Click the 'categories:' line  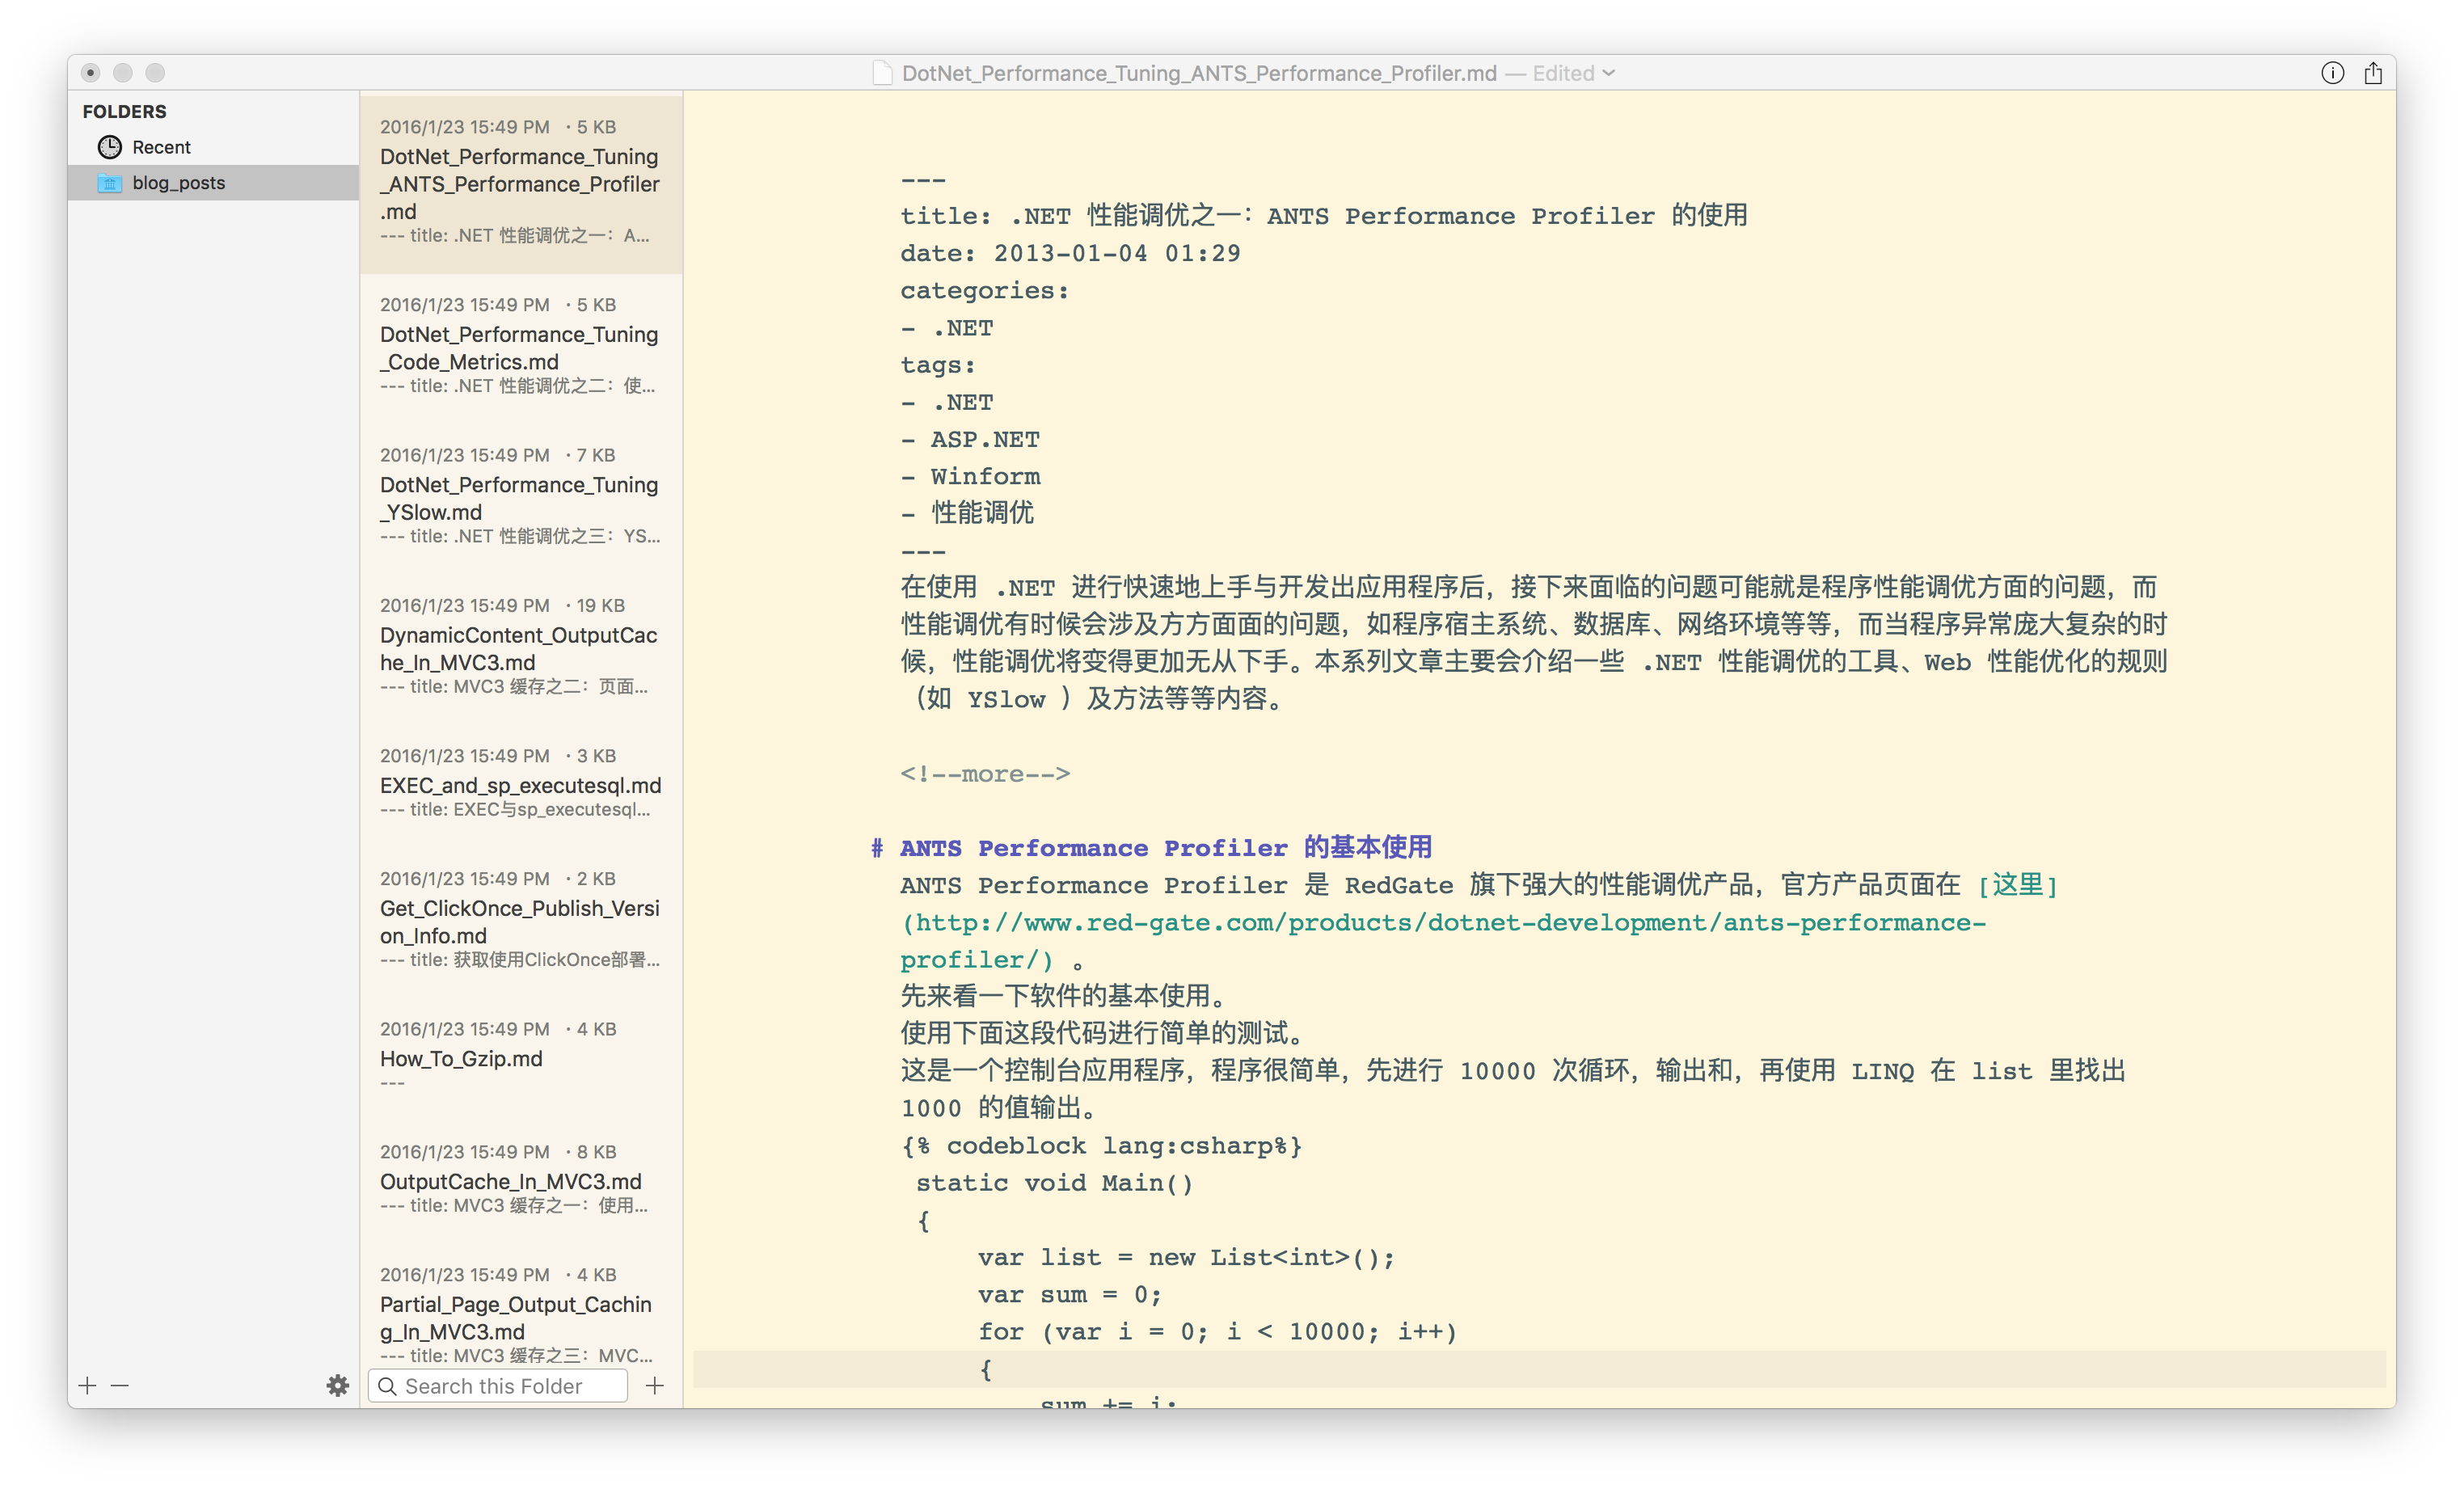(x=985, y=290)
